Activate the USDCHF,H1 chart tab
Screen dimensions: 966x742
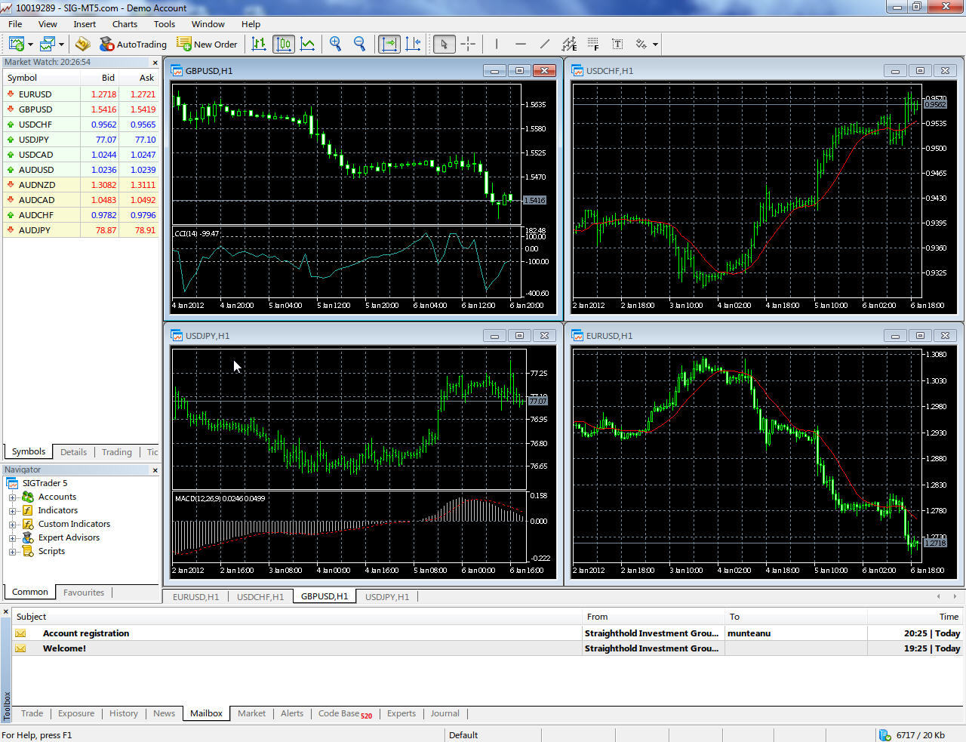[260, 596]
